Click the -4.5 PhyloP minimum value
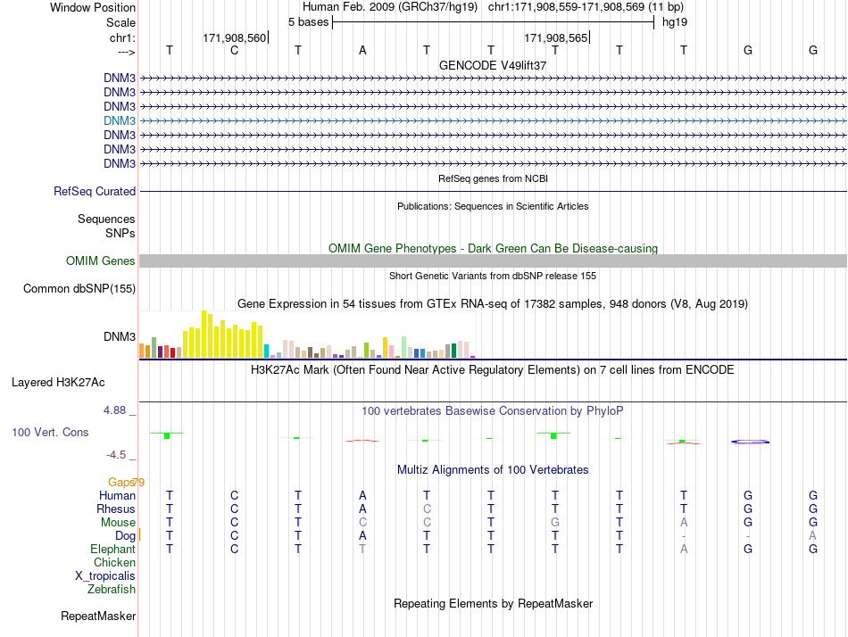848x637 pixels. 116,455
